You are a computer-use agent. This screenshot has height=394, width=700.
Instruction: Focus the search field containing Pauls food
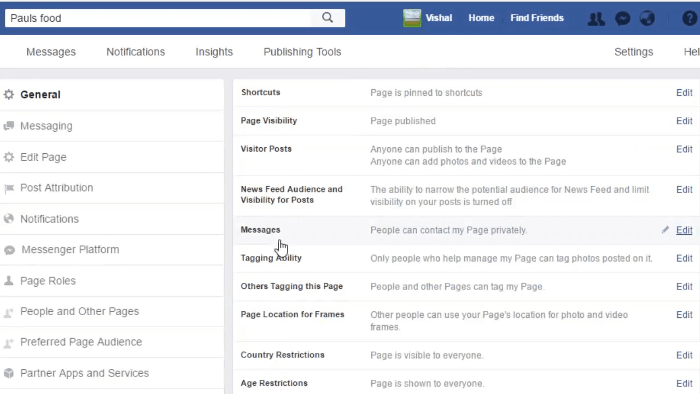[158, 18]
